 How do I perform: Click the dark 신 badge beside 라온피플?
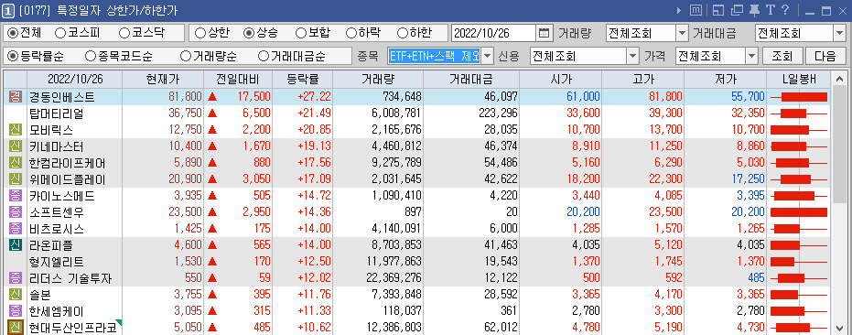[16, 245]
